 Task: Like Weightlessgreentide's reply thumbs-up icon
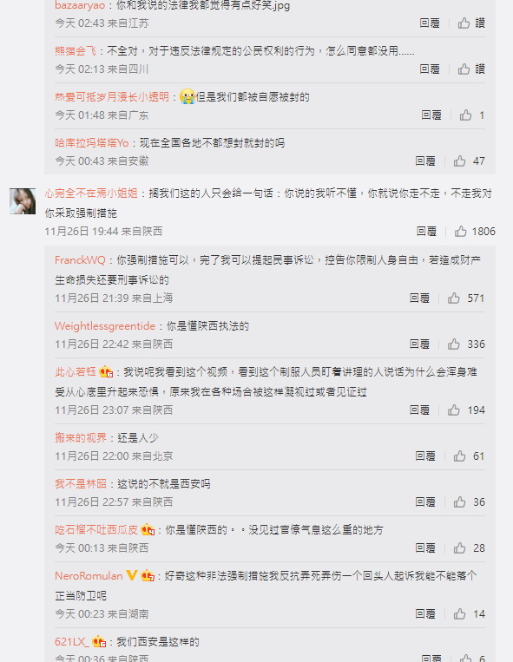point(454,344)
